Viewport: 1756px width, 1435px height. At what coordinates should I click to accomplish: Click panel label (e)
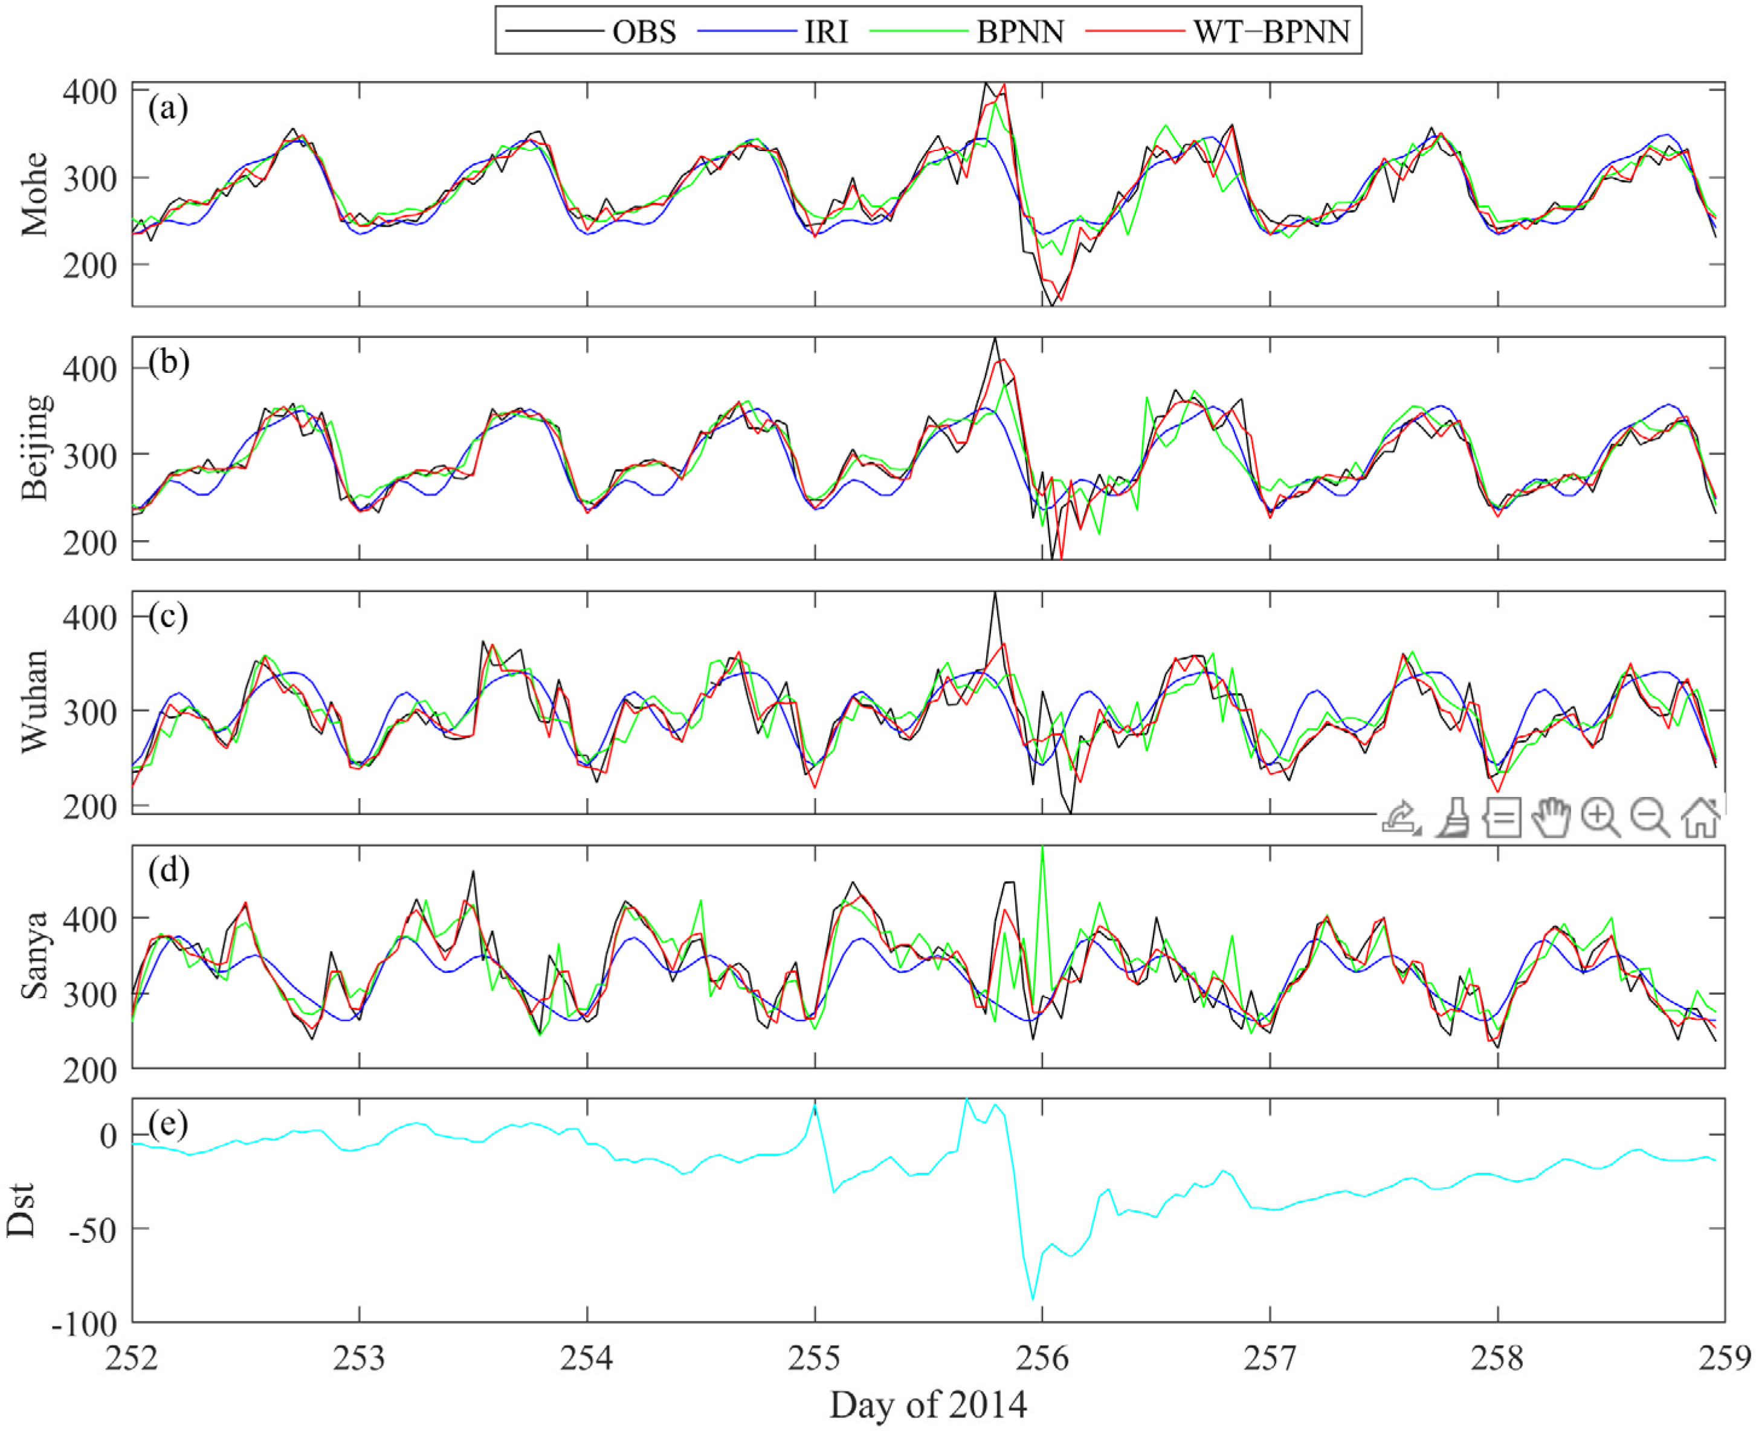tap(168, 1124)
